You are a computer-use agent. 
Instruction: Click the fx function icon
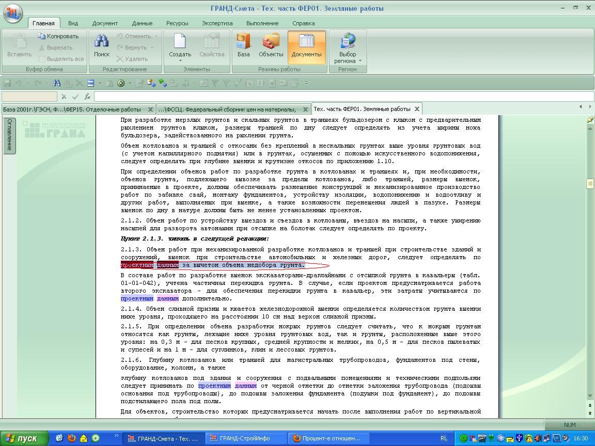pyautogui.click(x=87, y=97)
